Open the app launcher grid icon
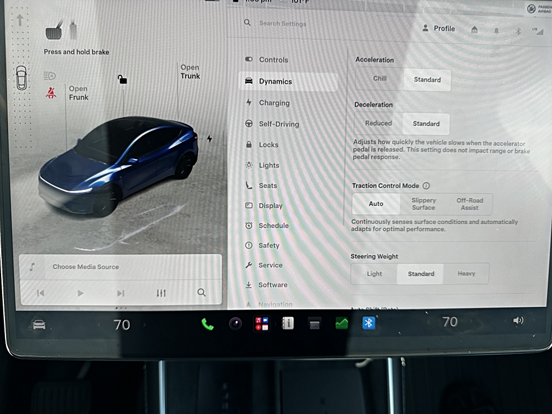This screenshot has width=552, height=414. pos(262,323)
